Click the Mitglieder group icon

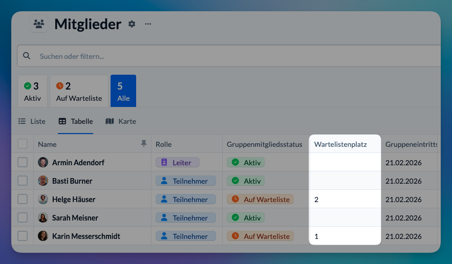(39, 24)
